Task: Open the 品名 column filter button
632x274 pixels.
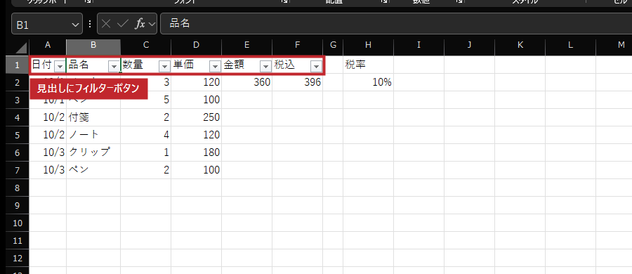Action: (114, 66)
